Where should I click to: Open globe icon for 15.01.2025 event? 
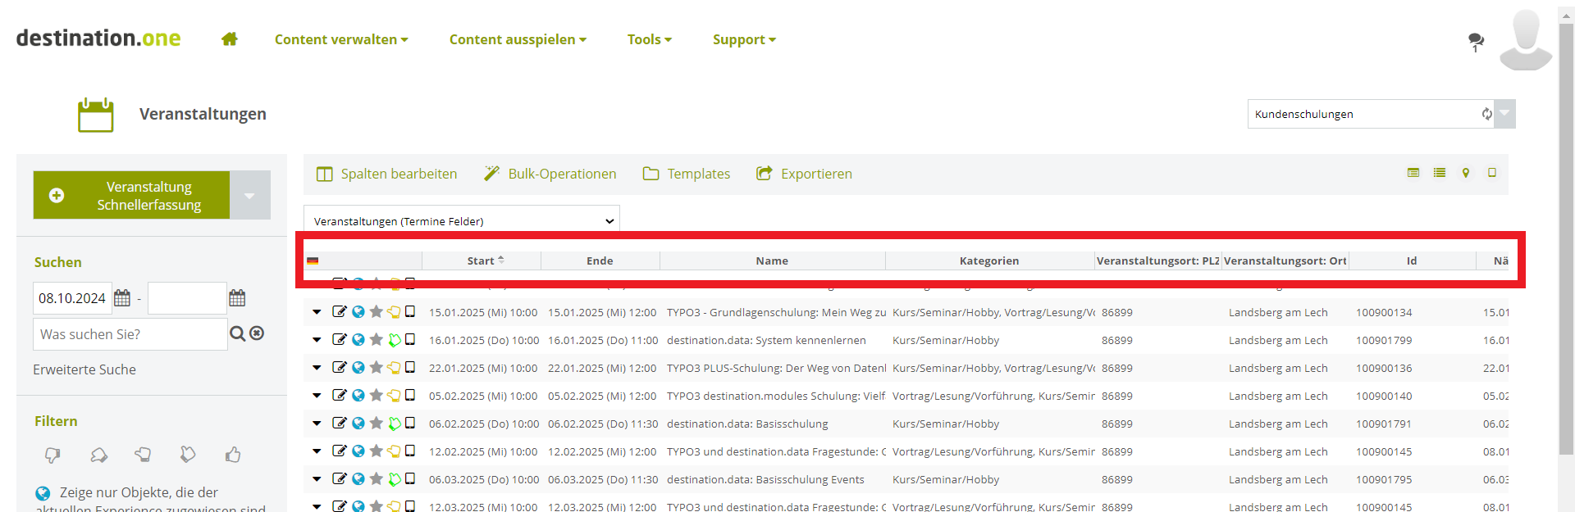pyautogui.click(x=358, y=311)
